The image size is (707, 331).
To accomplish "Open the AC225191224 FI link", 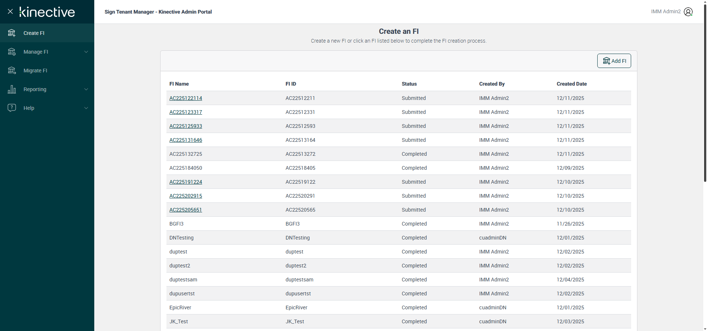I will [186, 182].
